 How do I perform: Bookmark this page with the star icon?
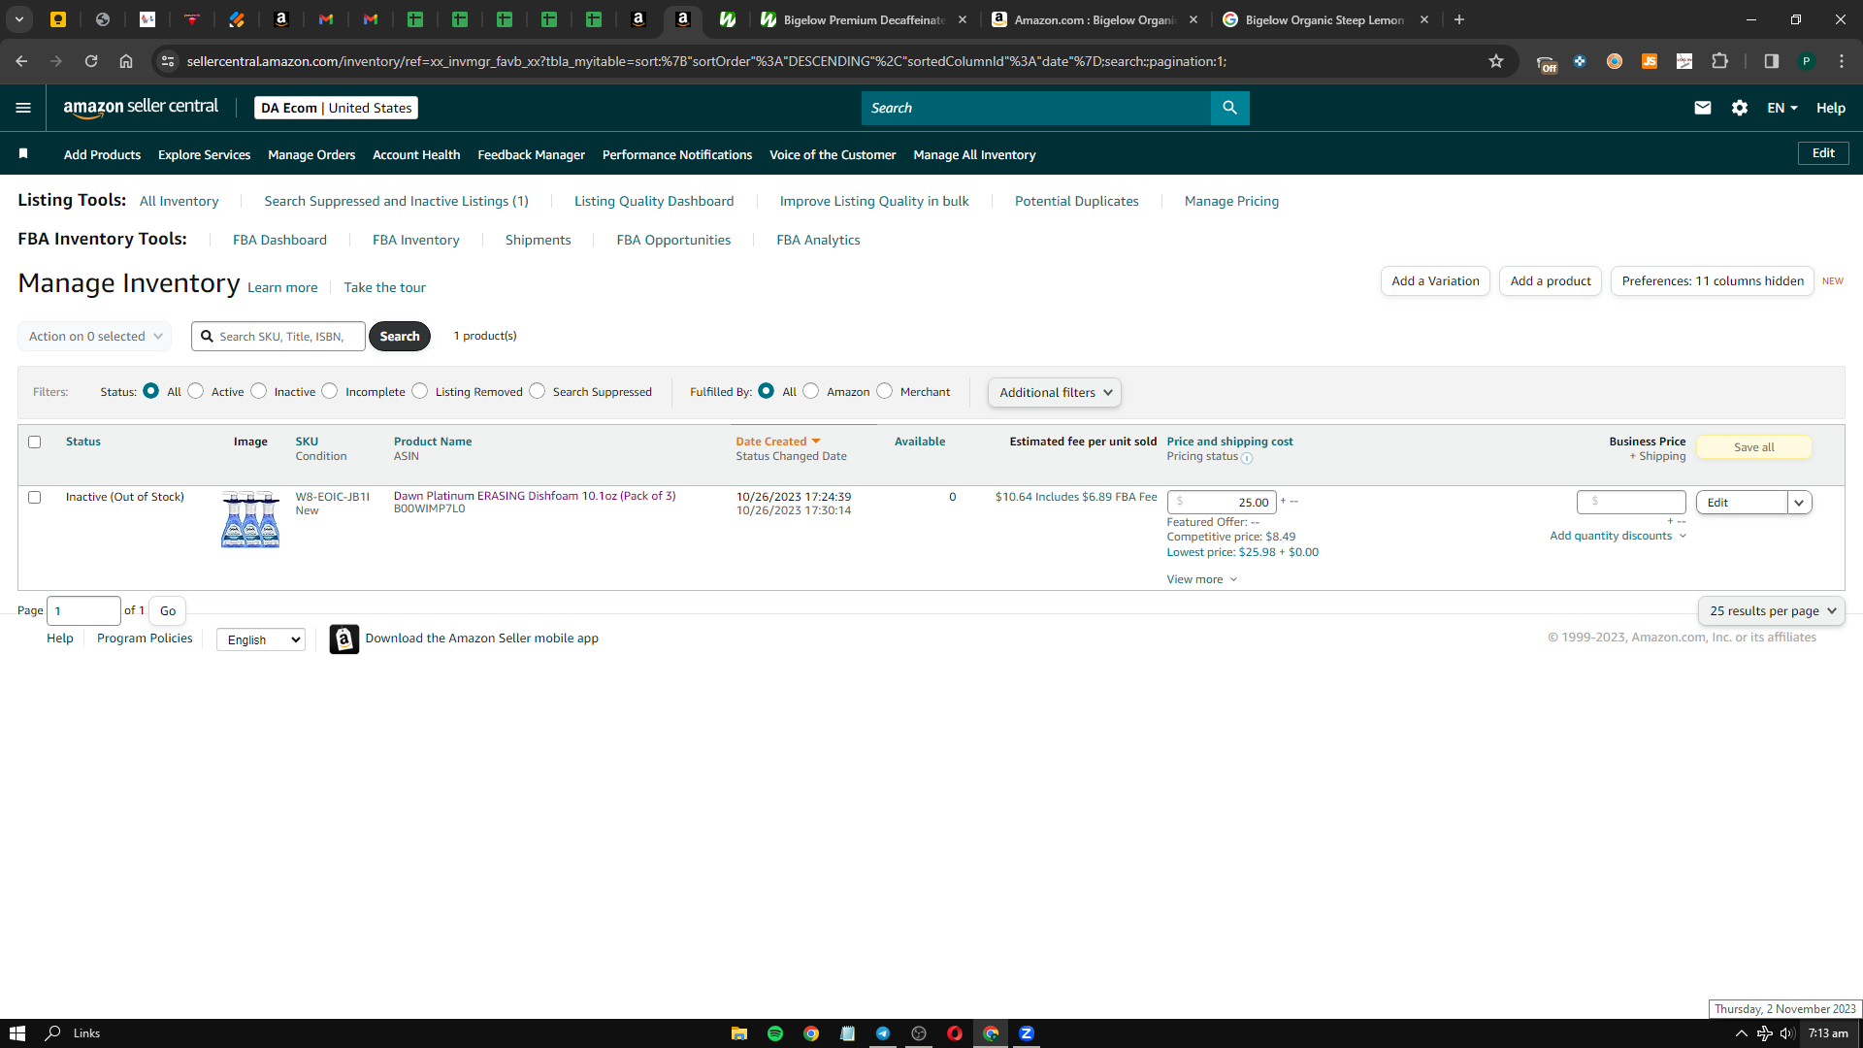[1496, 61]
